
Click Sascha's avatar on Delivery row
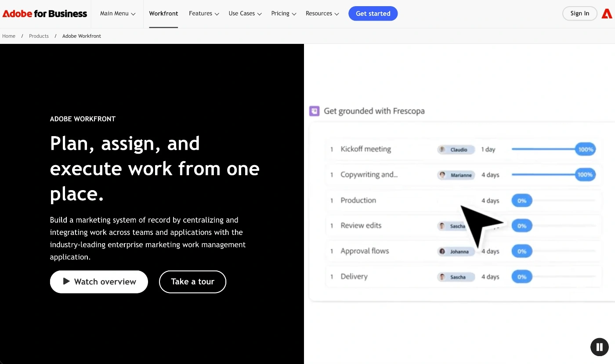[442, 277]
